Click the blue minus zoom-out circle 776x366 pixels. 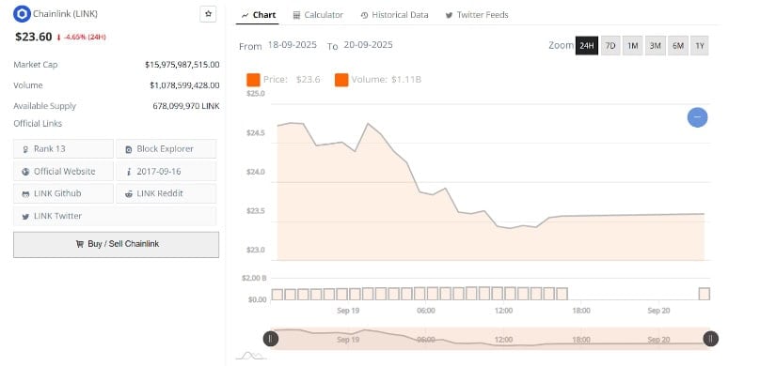(x=697, y=117)
